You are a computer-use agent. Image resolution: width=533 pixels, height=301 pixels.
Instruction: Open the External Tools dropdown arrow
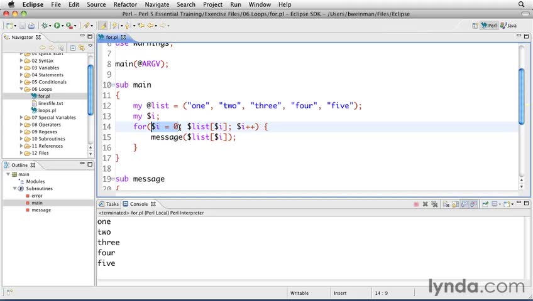point(75,26)
